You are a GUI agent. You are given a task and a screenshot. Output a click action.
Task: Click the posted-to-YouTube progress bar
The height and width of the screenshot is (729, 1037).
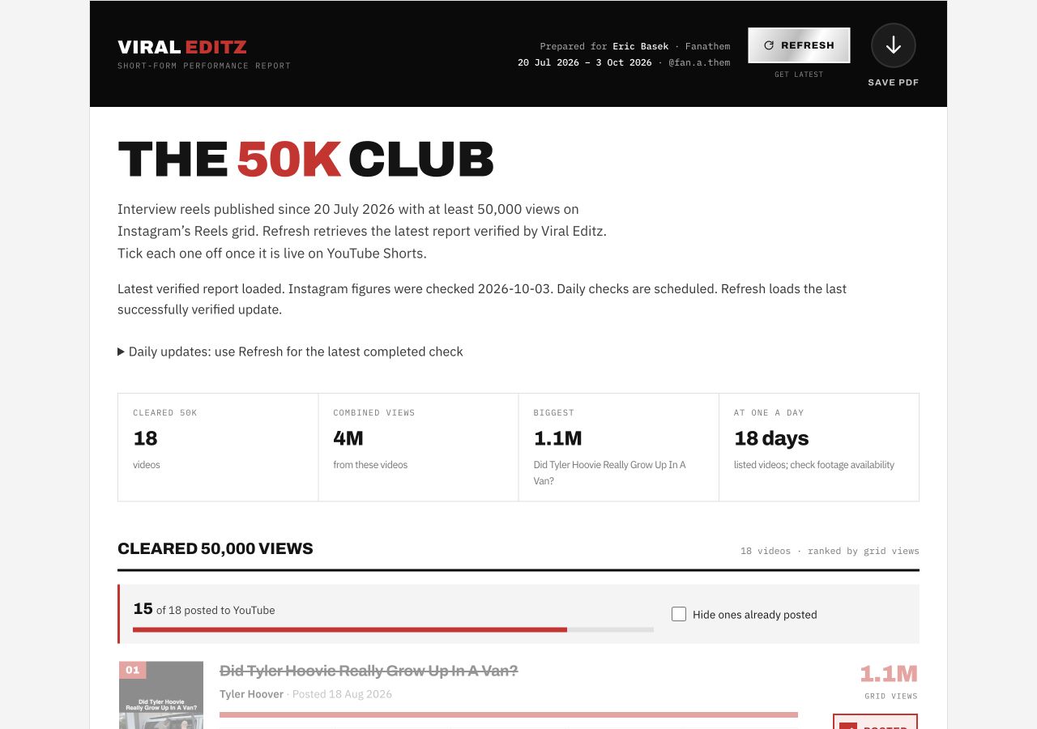point(393,629)
